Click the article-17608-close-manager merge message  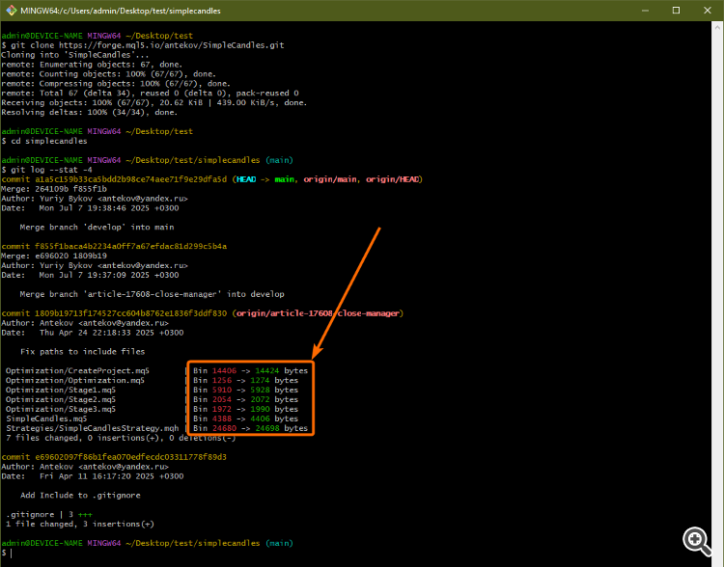click(152, 294)
